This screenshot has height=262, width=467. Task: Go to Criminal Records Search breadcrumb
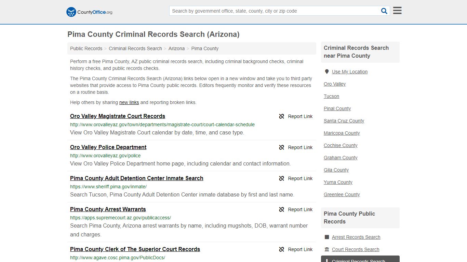(135, 48)
